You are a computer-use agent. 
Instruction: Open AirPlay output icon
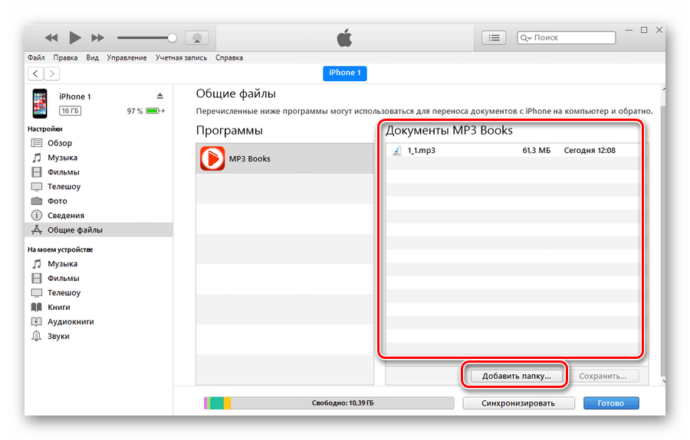(x=197, y=37)
